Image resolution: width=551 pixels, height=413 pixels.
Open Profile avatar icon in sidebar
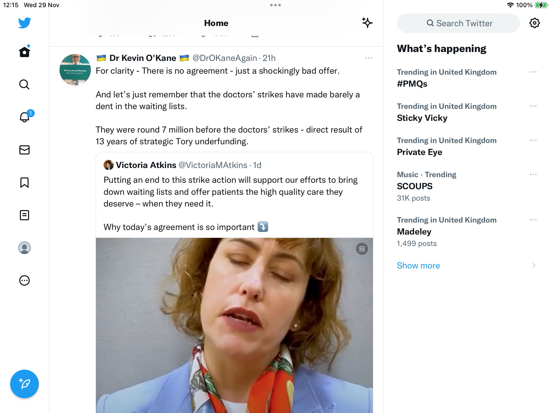[24, 248]
